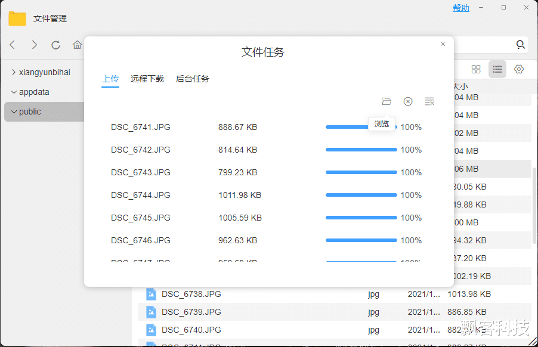538x347 pixels.
Task: Expand the xiangyunbihai tree node
Action: point(13,72)
